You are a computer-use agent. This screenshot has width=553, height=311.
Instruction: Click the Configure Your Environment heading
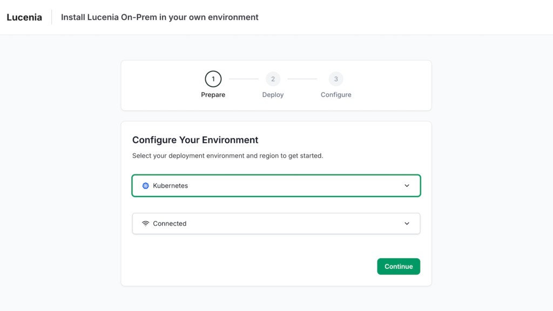pos(195,140)
